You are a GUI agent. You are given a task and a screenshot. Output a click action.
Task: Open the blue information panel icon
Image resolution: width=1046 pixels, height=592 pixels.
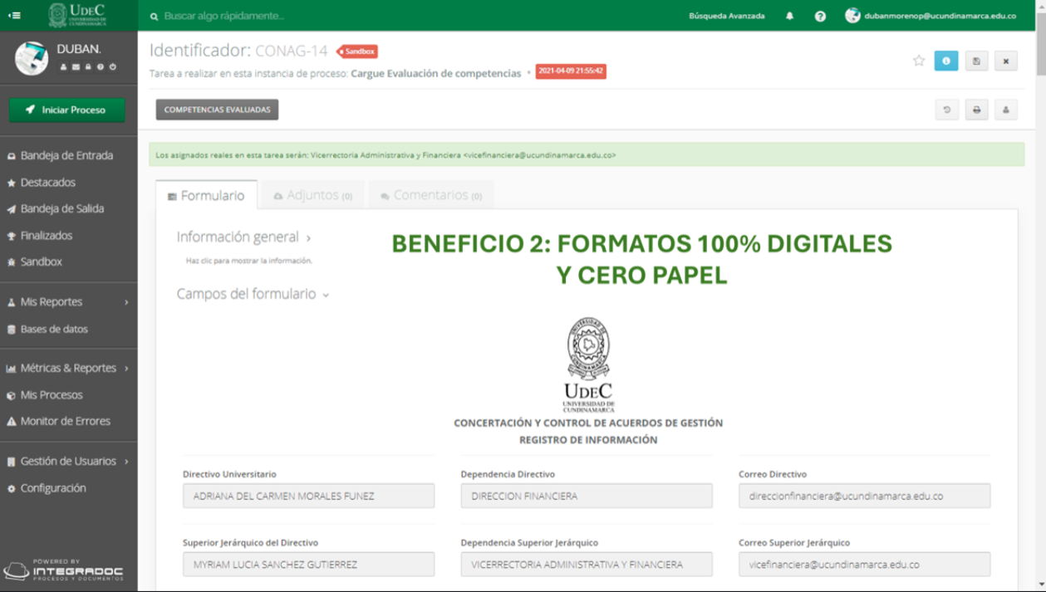[946, 61]
